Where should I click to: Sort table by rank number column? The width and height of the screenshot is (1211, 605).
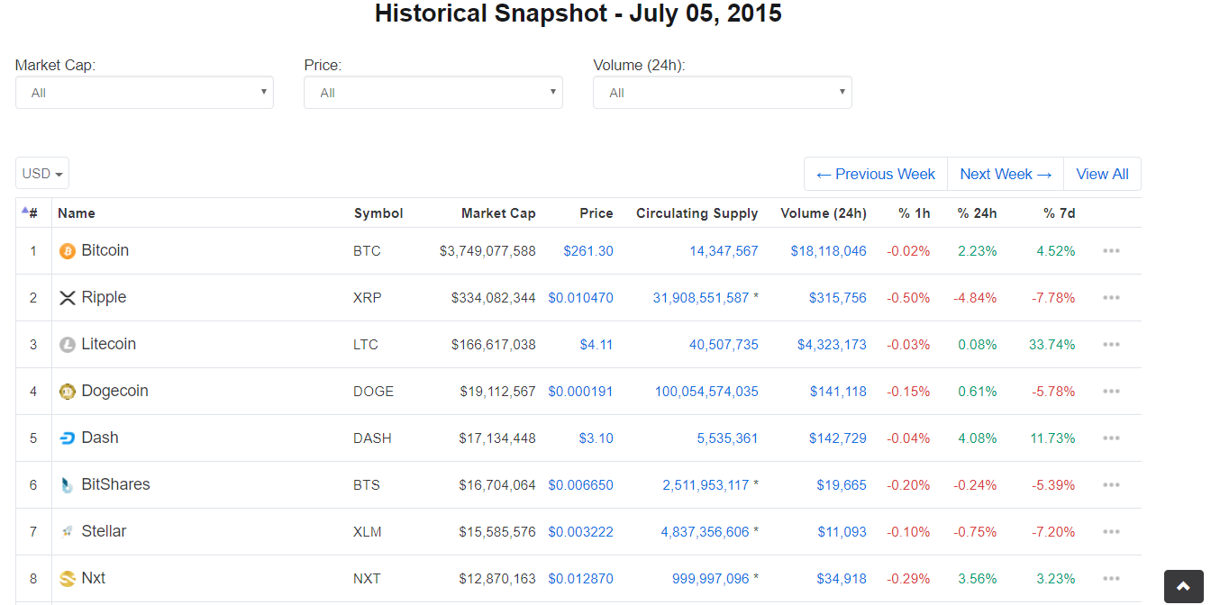click(31, 213)
